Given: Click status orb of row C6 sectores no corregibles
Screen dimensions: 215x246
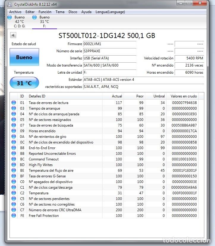Looking at the screenshot, I should pyautogui.click(x=14, y=204).
